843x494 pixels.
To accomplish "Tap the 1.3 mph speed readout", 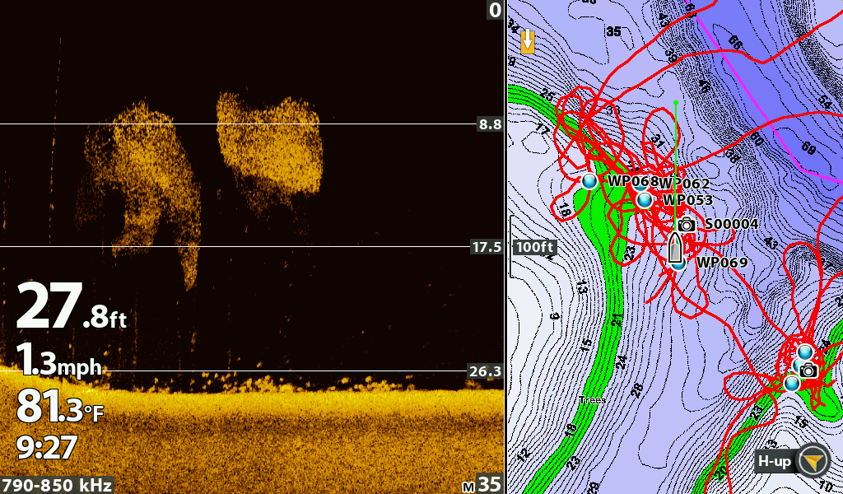I will coord(58,360).
